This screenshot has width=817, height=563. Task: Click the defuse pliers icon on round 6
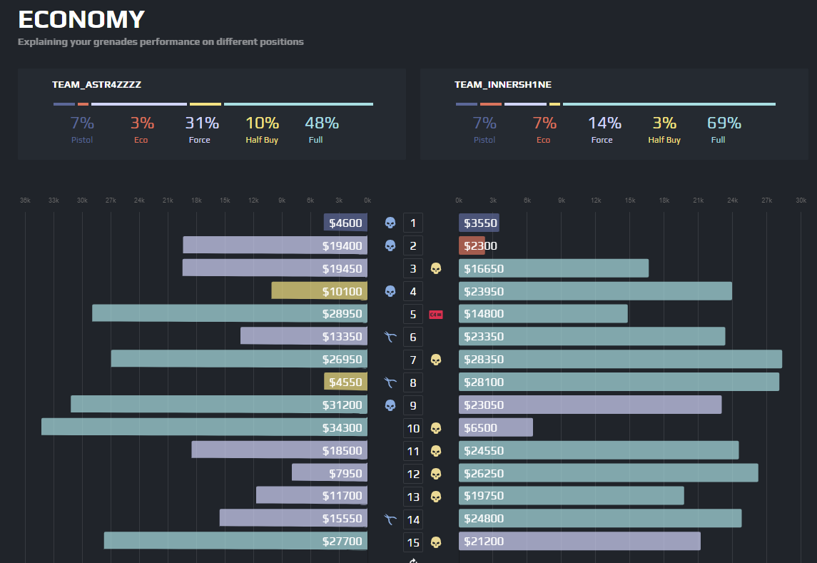(390, 338)
